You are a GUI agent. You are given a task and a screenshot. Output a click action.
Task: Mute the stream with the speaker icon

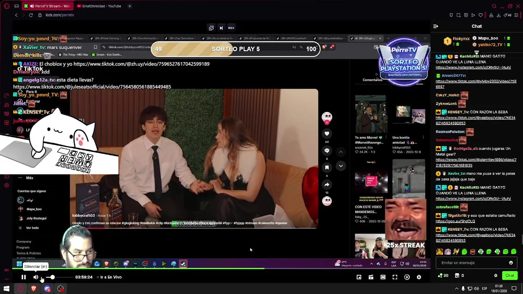(36, 277)
